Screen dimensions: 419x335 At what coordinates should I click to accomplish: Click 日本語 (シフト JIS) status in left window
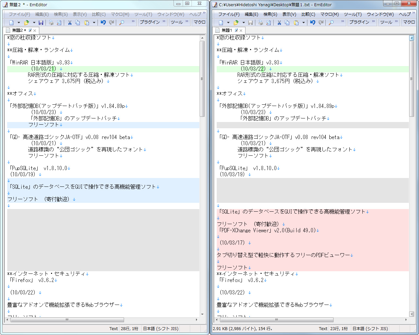click(x=161, y=328)
